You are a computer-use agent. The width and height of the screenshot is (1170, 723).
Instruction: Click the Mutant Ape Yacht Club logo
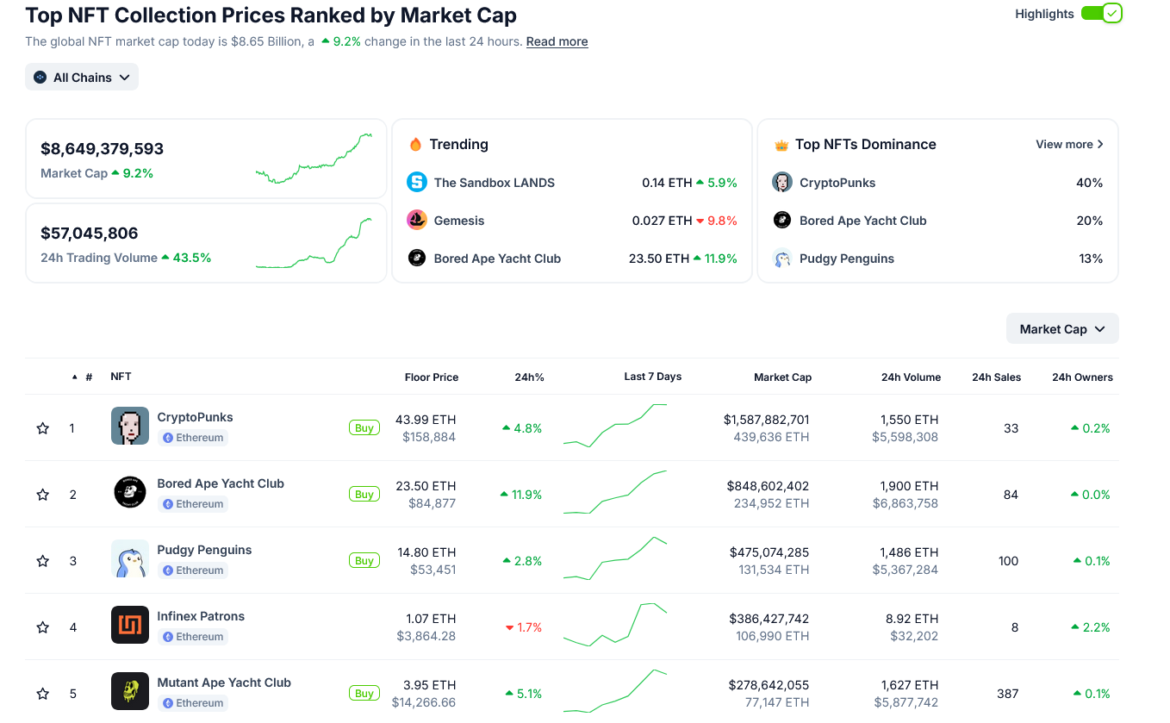(130, 691)
